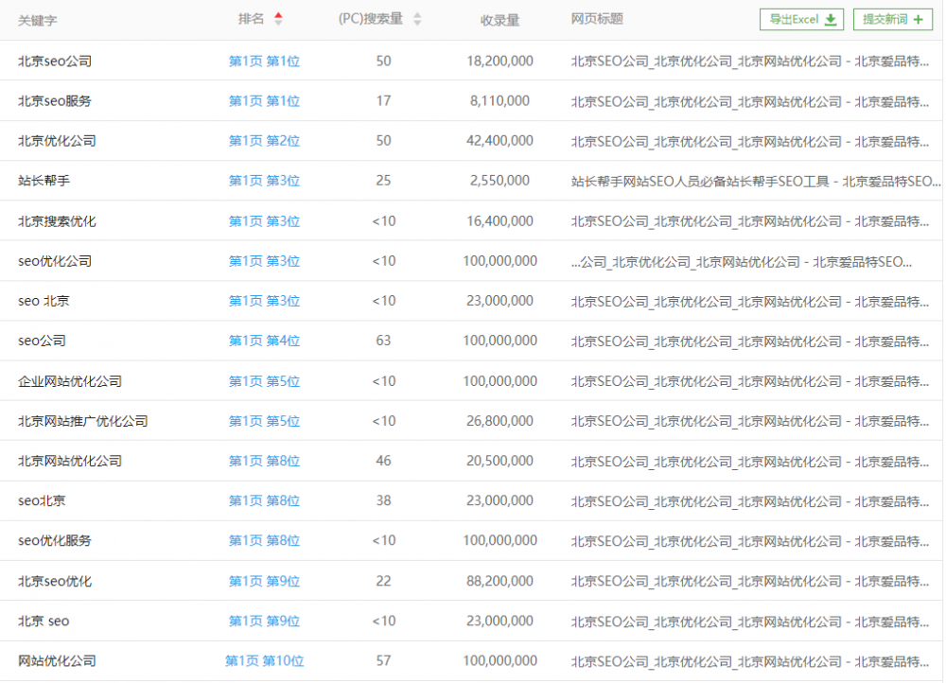The width and height of the screenshot is (946, 683).
Task: Export the keyword data via 导出Excel
Action: [801, 19]
